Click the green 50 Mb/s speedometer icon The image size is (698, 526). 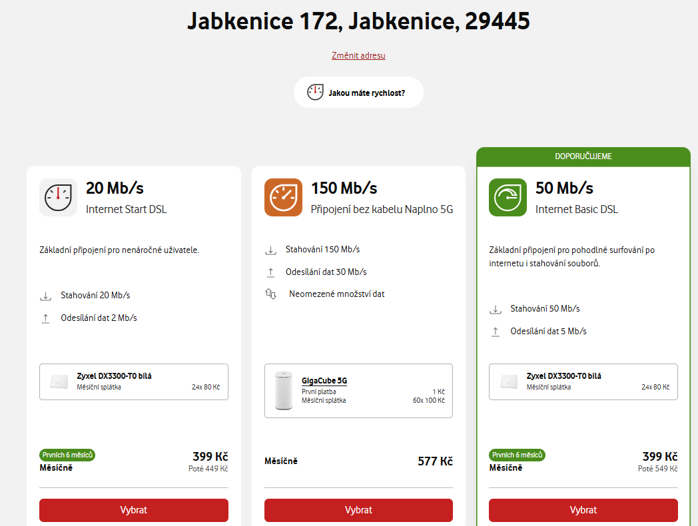click(x=508, y=198)
